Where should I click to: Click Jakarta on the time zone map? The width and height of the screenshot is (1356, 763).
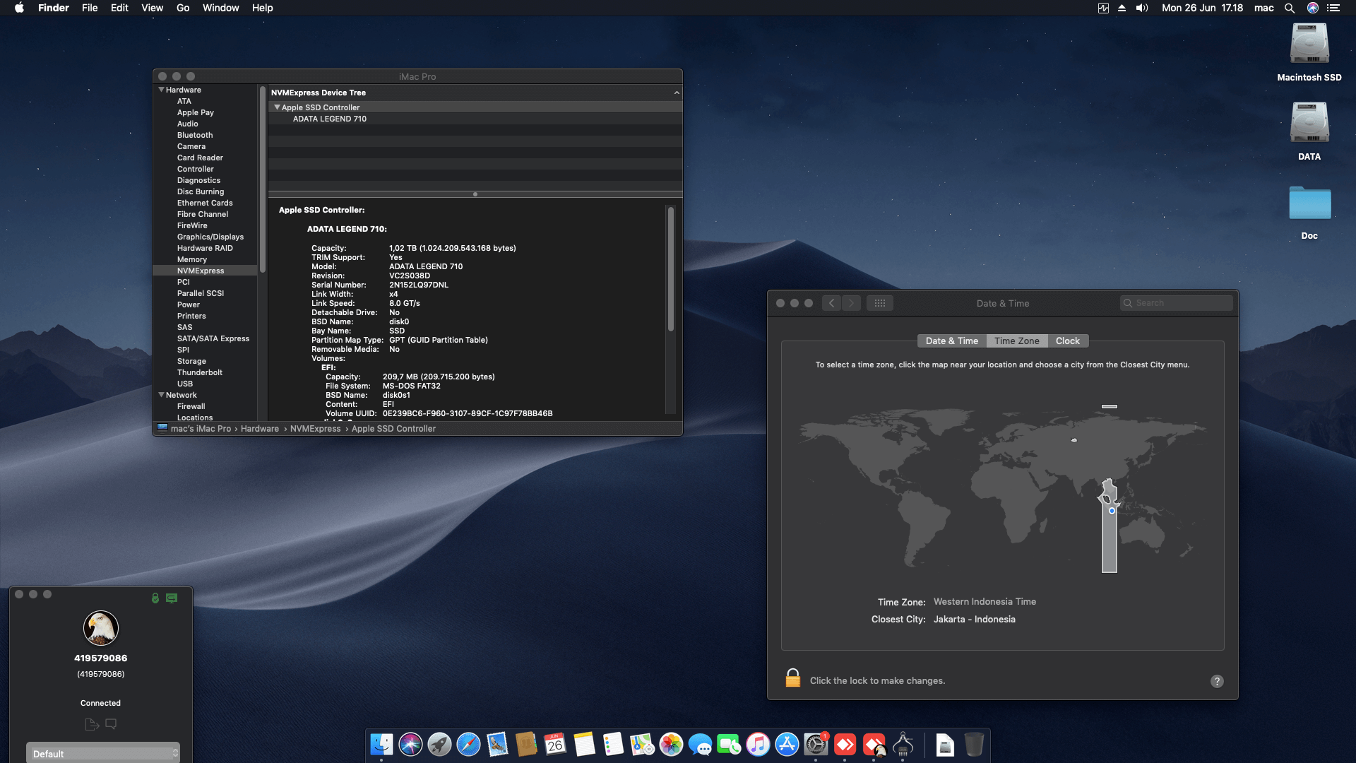[x=1110, y=510]
